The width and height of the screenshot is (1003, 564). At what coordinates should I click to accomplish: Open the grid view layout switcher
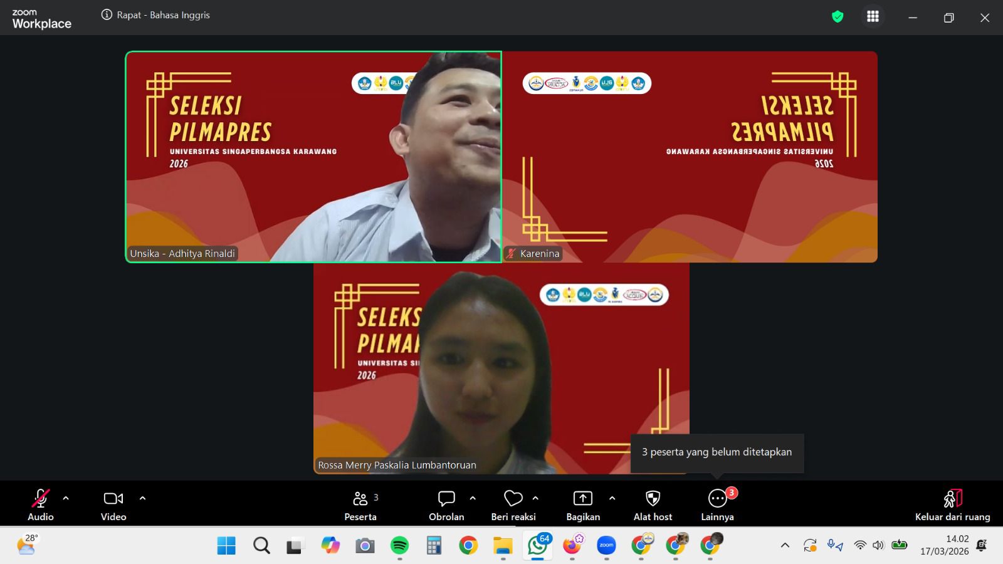pyautogui.click(x=873, y=17)
